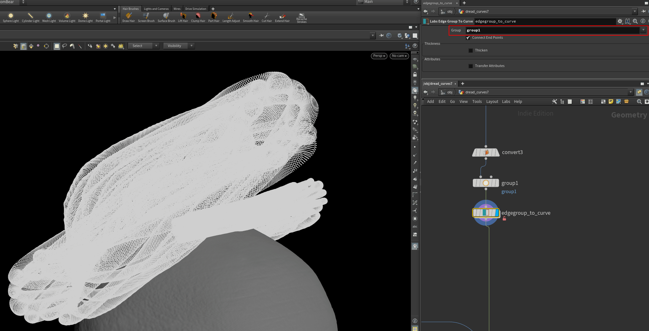Toggle pin on the parameter pane
The height and width of the screenshot is (331, 649).
(x=643, y=11)
